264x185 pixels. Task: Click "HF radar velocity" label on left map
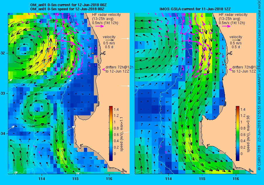[106, 15]
